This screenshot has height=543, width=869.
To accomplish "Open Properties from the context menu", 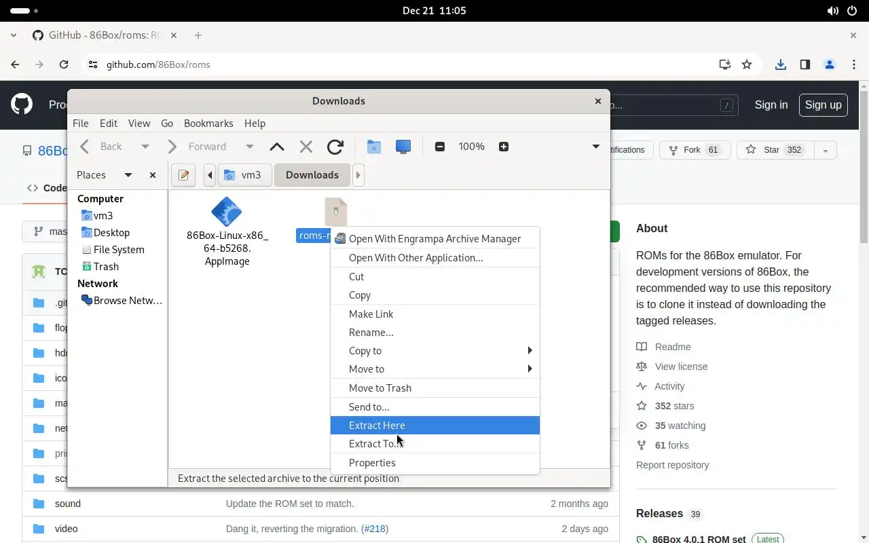I will [x=434, y=463].
